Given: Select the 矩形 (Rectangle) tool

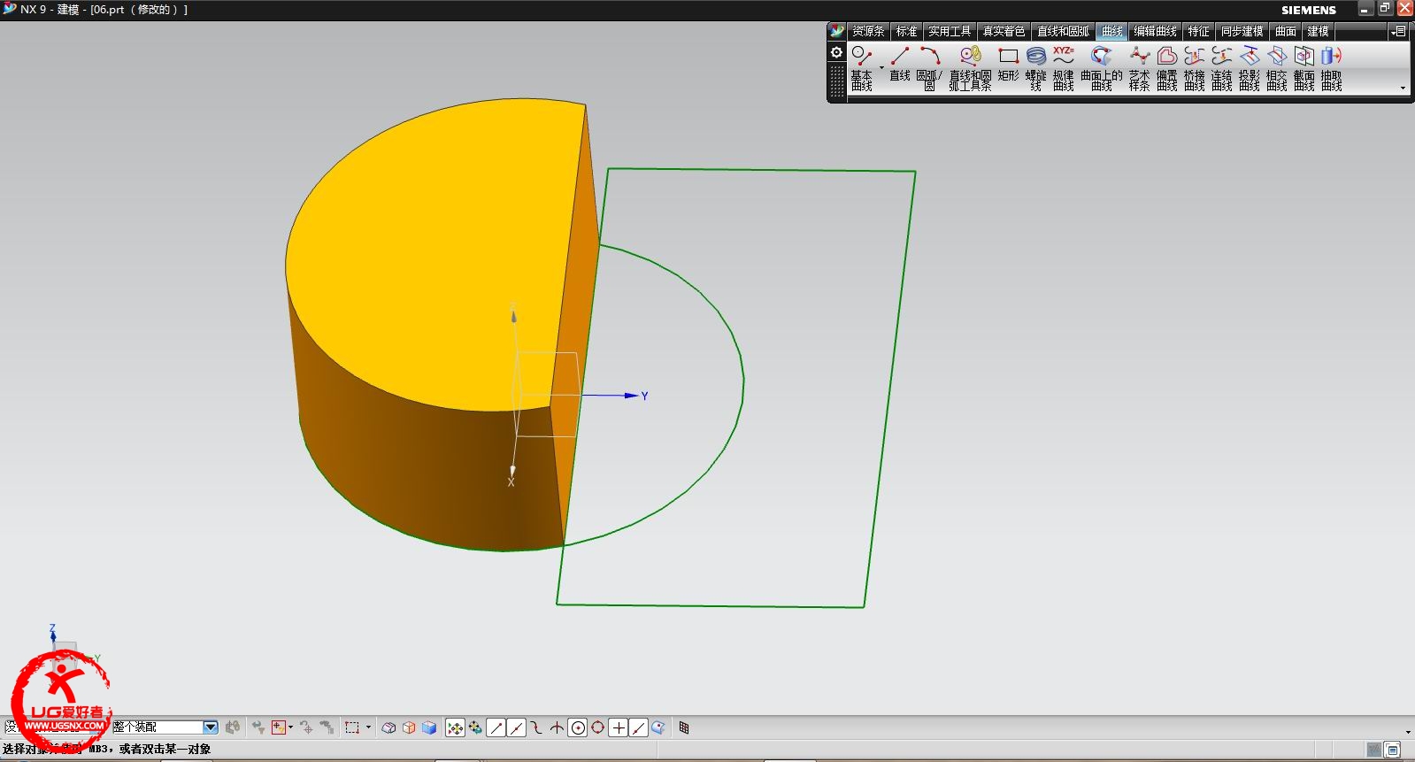Looking at the screenshot, I should point(1008,64).
